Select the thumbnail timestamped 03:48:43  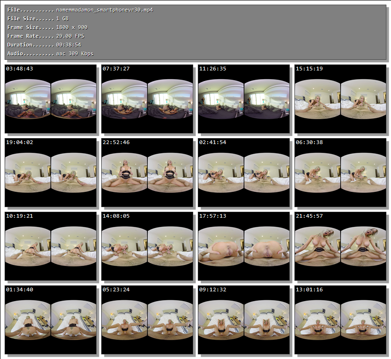(x=51, y=99)
